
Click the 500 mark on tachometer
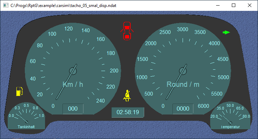[x=149, y=94]
